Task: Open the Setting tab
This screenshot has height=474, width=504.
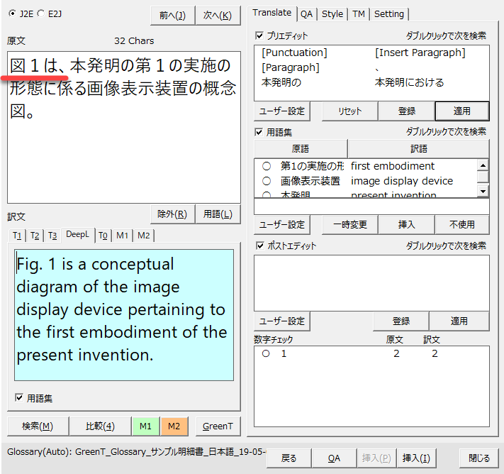Action: click(388, 13)
